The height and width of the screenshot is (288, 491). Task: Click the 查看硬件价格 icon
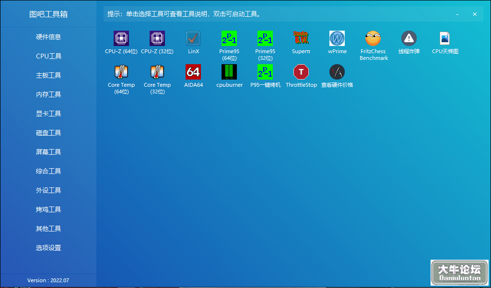coord(337,72)
